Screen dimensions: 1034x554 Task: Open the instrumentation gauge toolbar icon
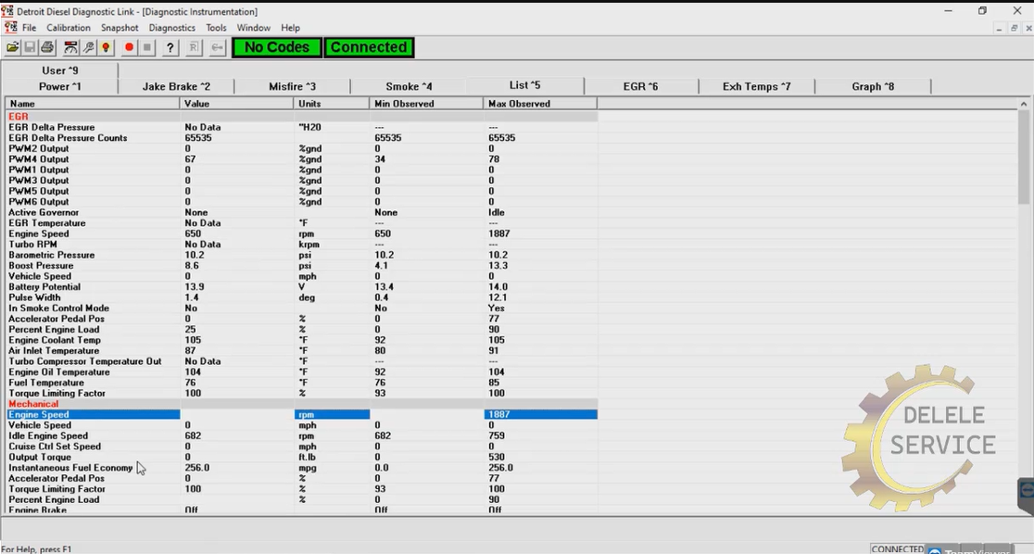tap(70, 47)
